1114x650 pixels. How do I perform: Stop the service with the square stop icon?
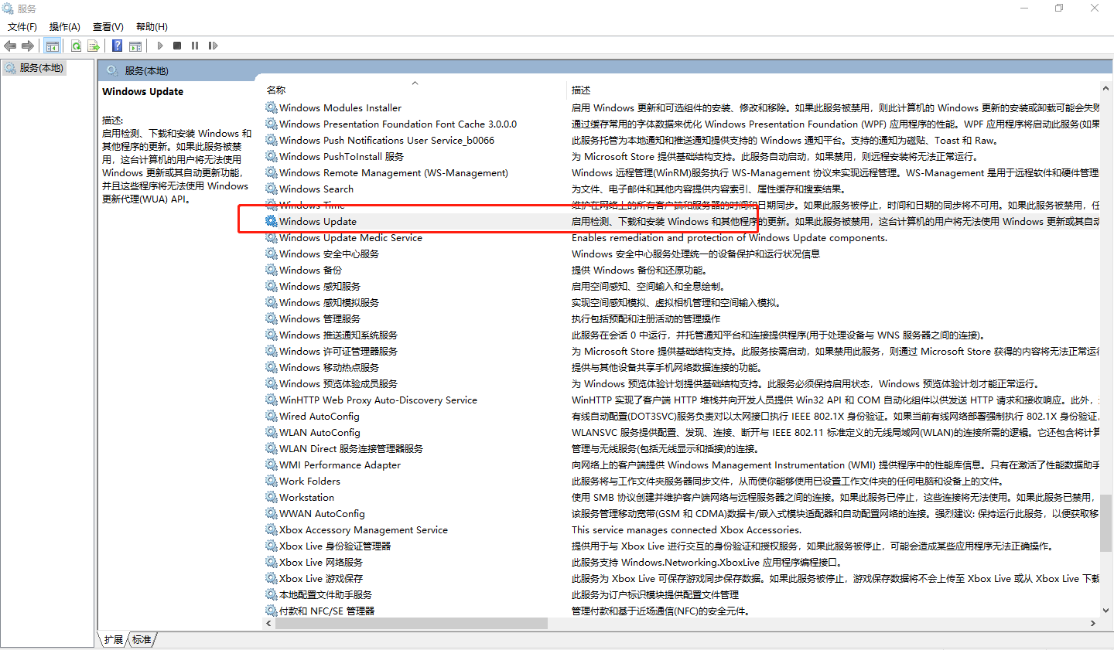pos(177,46)
